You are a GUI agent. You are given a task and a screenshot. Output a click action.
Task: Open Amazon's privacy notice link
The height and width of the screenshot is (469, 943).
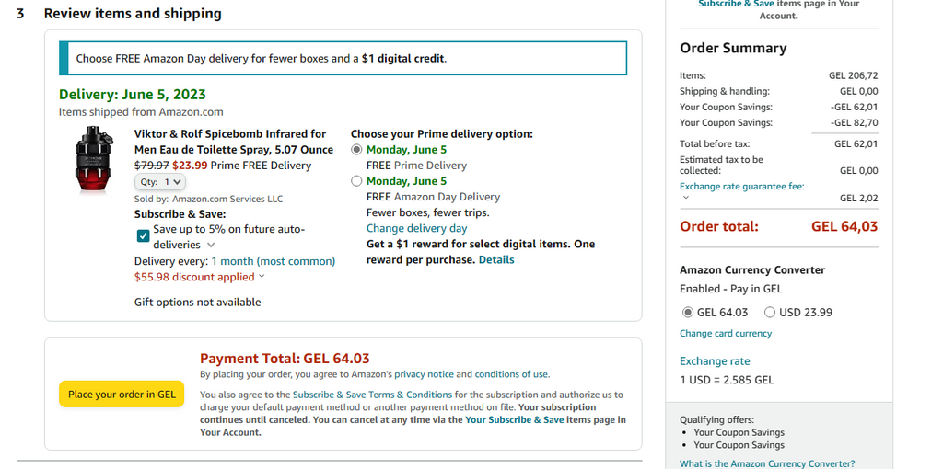click(x=424, y=374)
